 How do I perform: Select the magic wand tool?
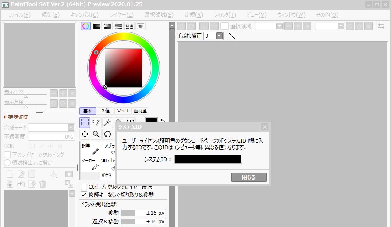(107, 123)
